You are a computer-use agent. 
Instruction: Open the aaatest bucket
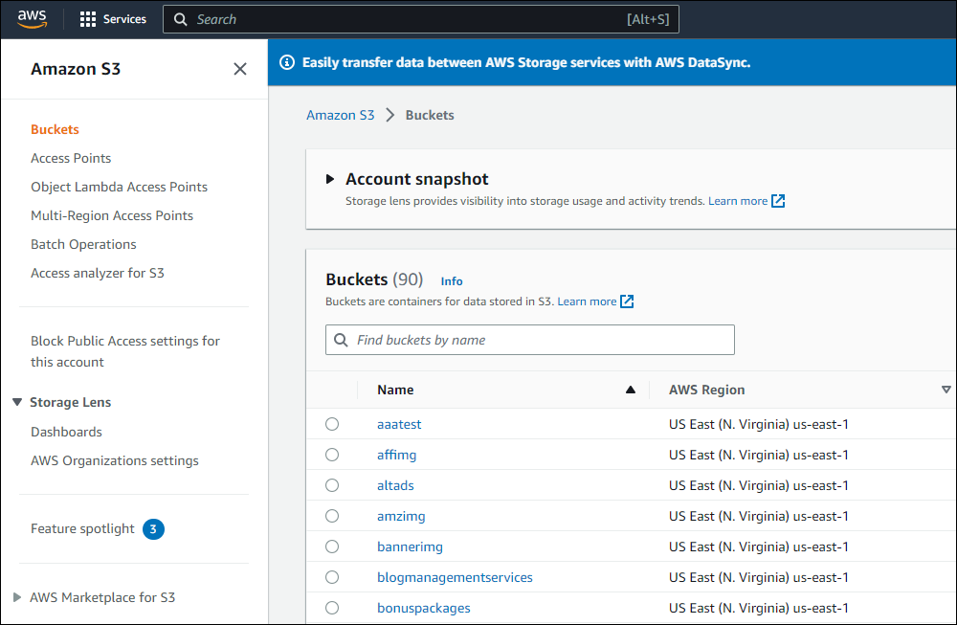pyautogui.click(x=399, y=424)
